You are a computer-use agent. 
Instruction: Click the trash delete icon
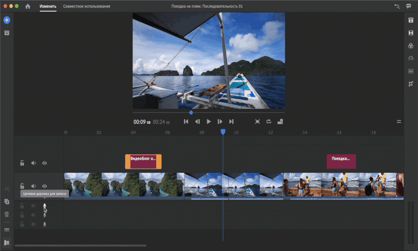pyautogui.click(x=7, y=214)
